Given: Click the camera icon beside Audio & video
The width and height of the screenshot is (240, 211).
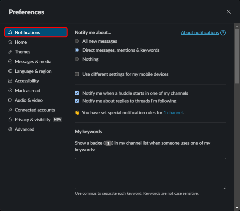Looking at the screenshot, I should point(10,100).
